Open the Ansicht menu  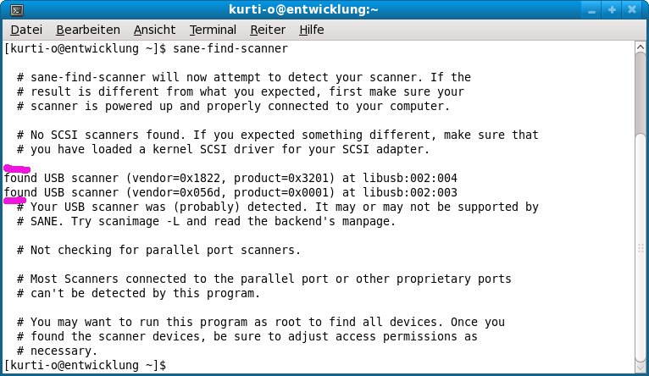click(154, 30)
